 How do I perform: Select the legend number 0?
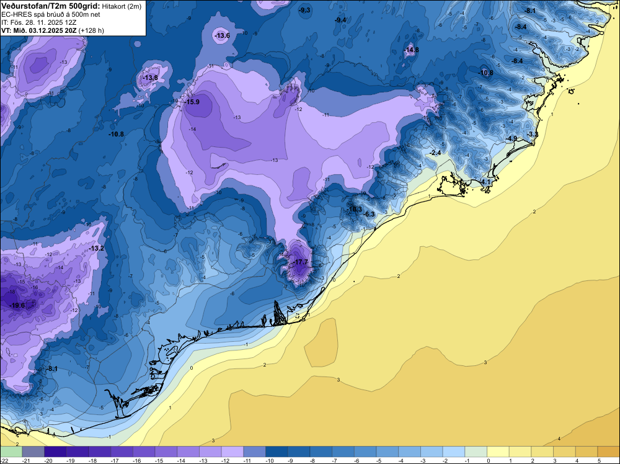pyautogui.click(x=489, y=461)
